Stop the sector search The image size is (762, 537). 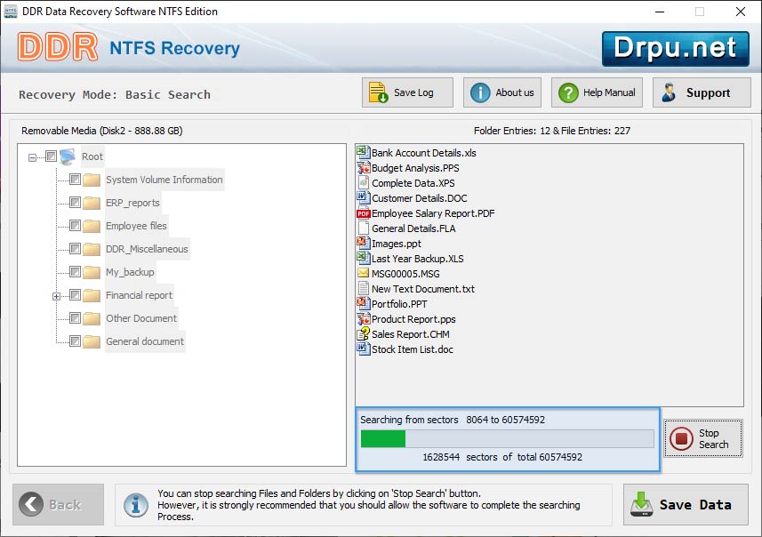(x=703, y=438)
